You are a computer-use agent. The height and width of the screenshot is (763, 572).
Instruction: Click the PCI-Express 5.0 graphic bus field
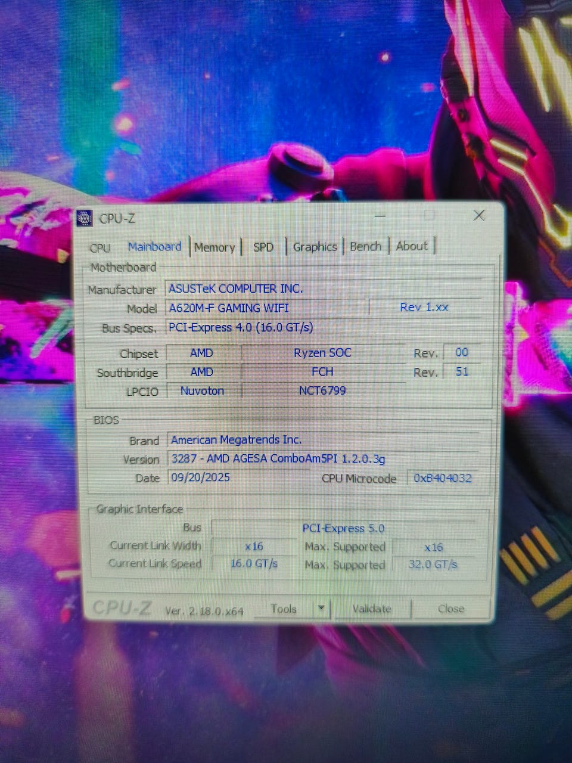[344, 528]
